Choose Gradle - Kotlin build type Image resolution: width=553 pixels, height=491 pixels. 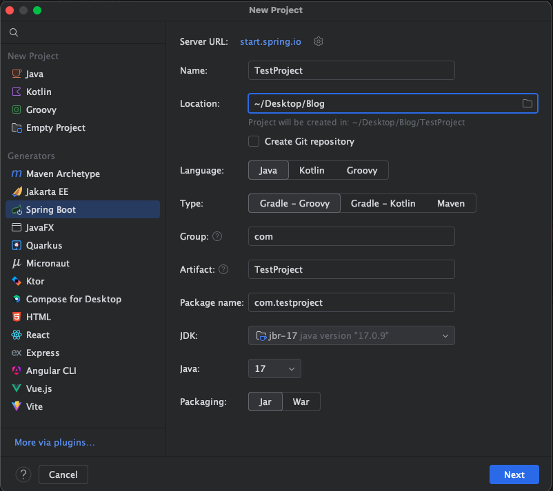click(x=383, y=203)
